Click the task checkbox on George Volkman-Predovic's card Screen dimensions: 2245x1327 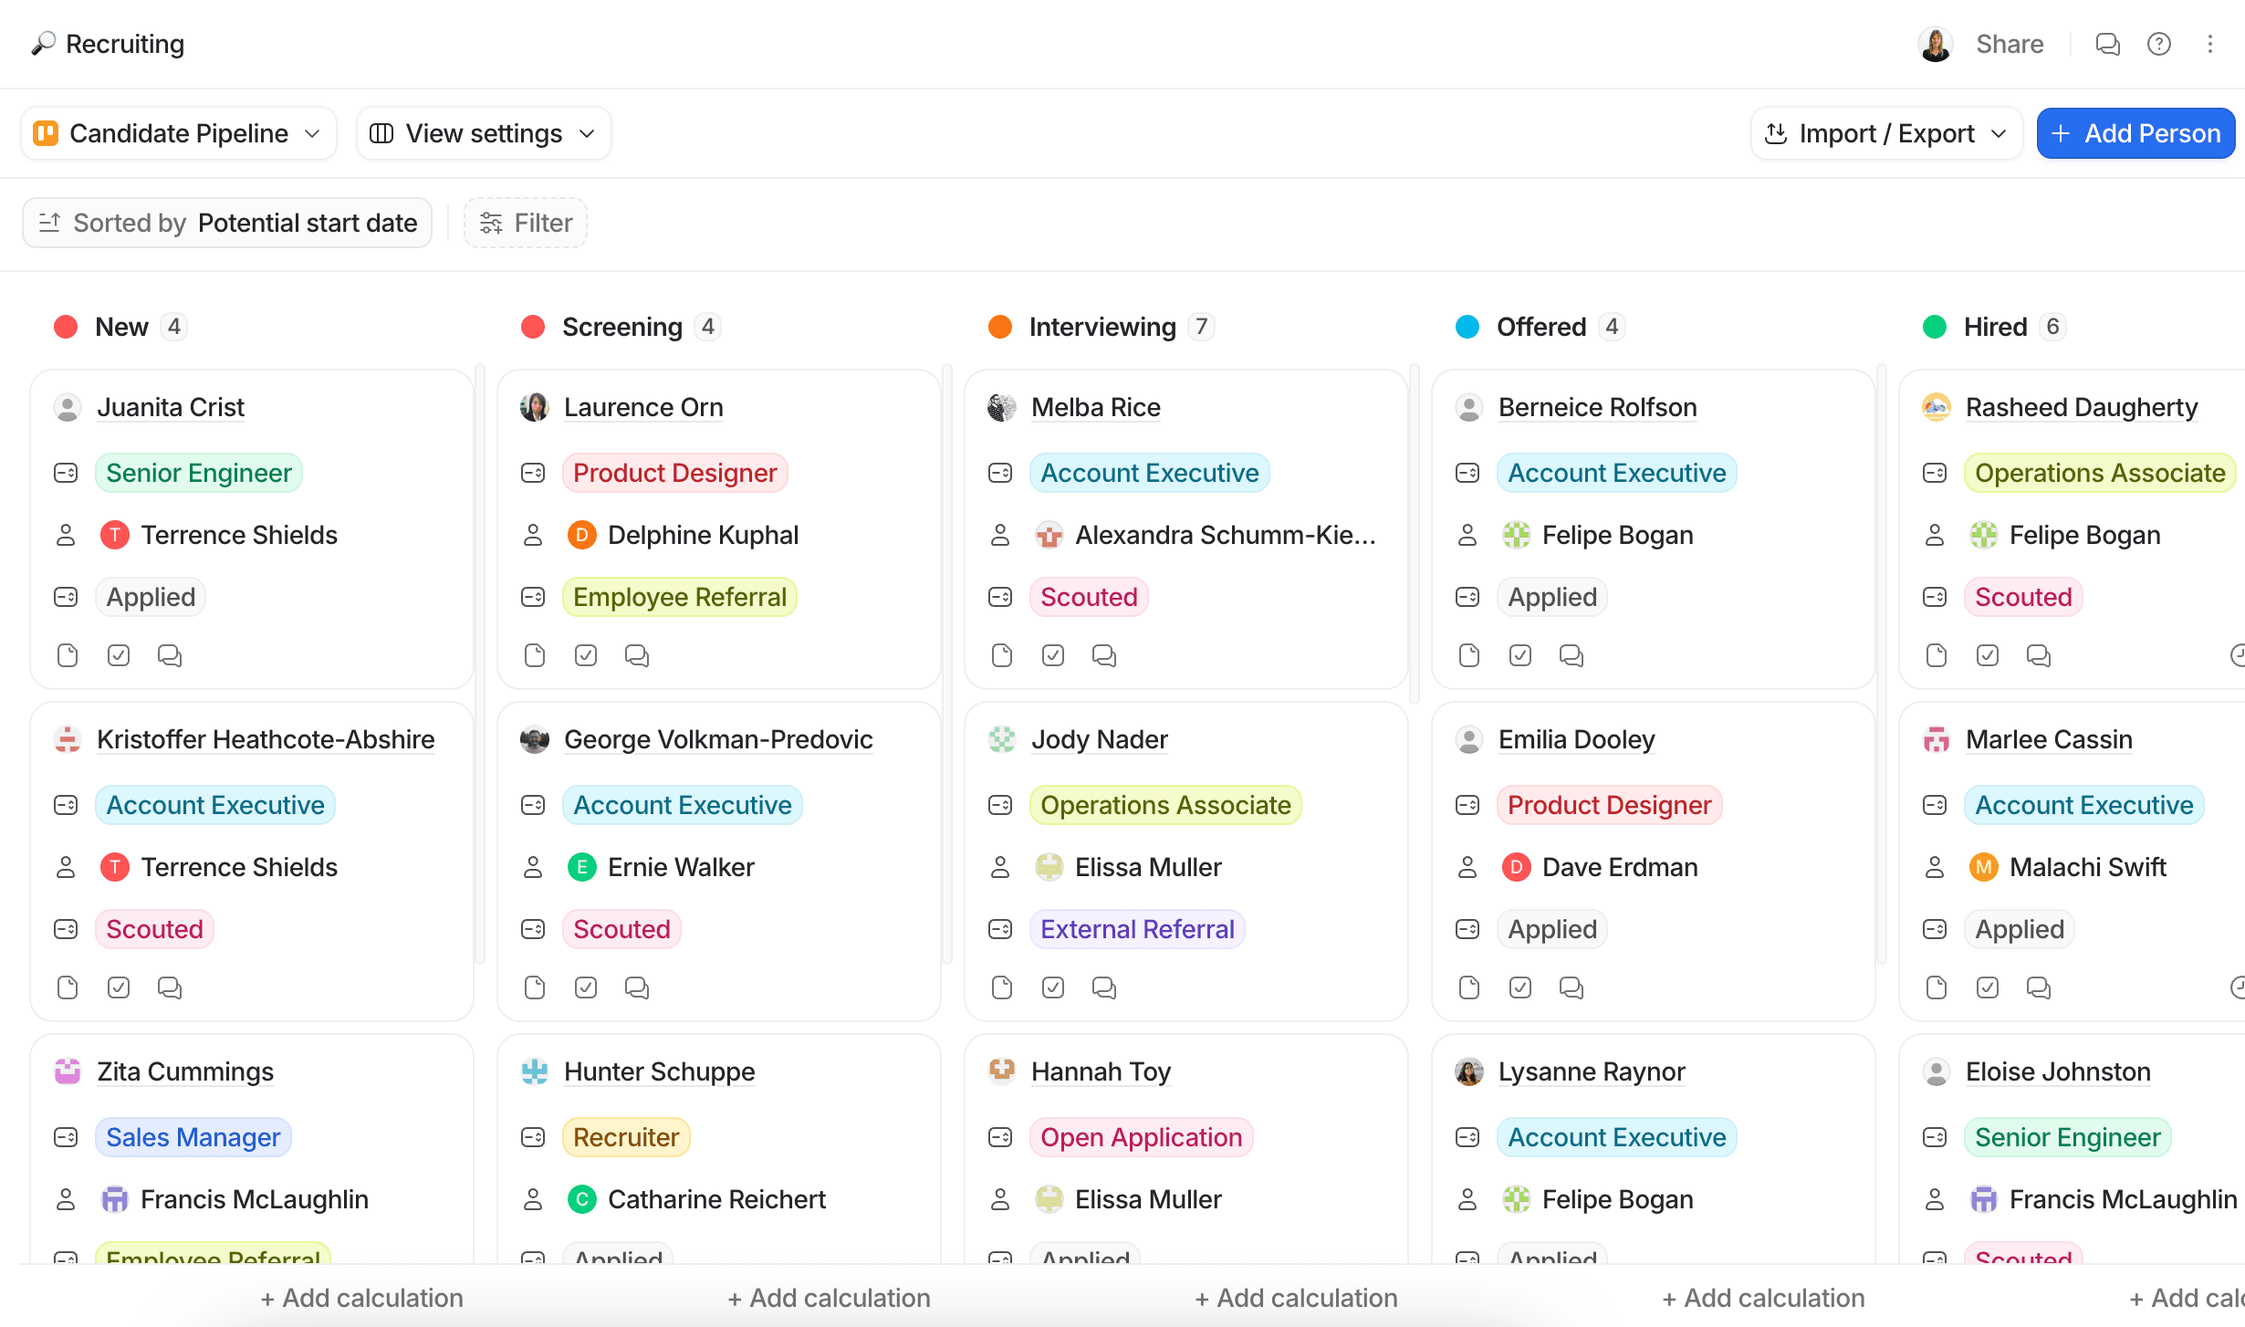pyautogui.click(x=585, y=987)
